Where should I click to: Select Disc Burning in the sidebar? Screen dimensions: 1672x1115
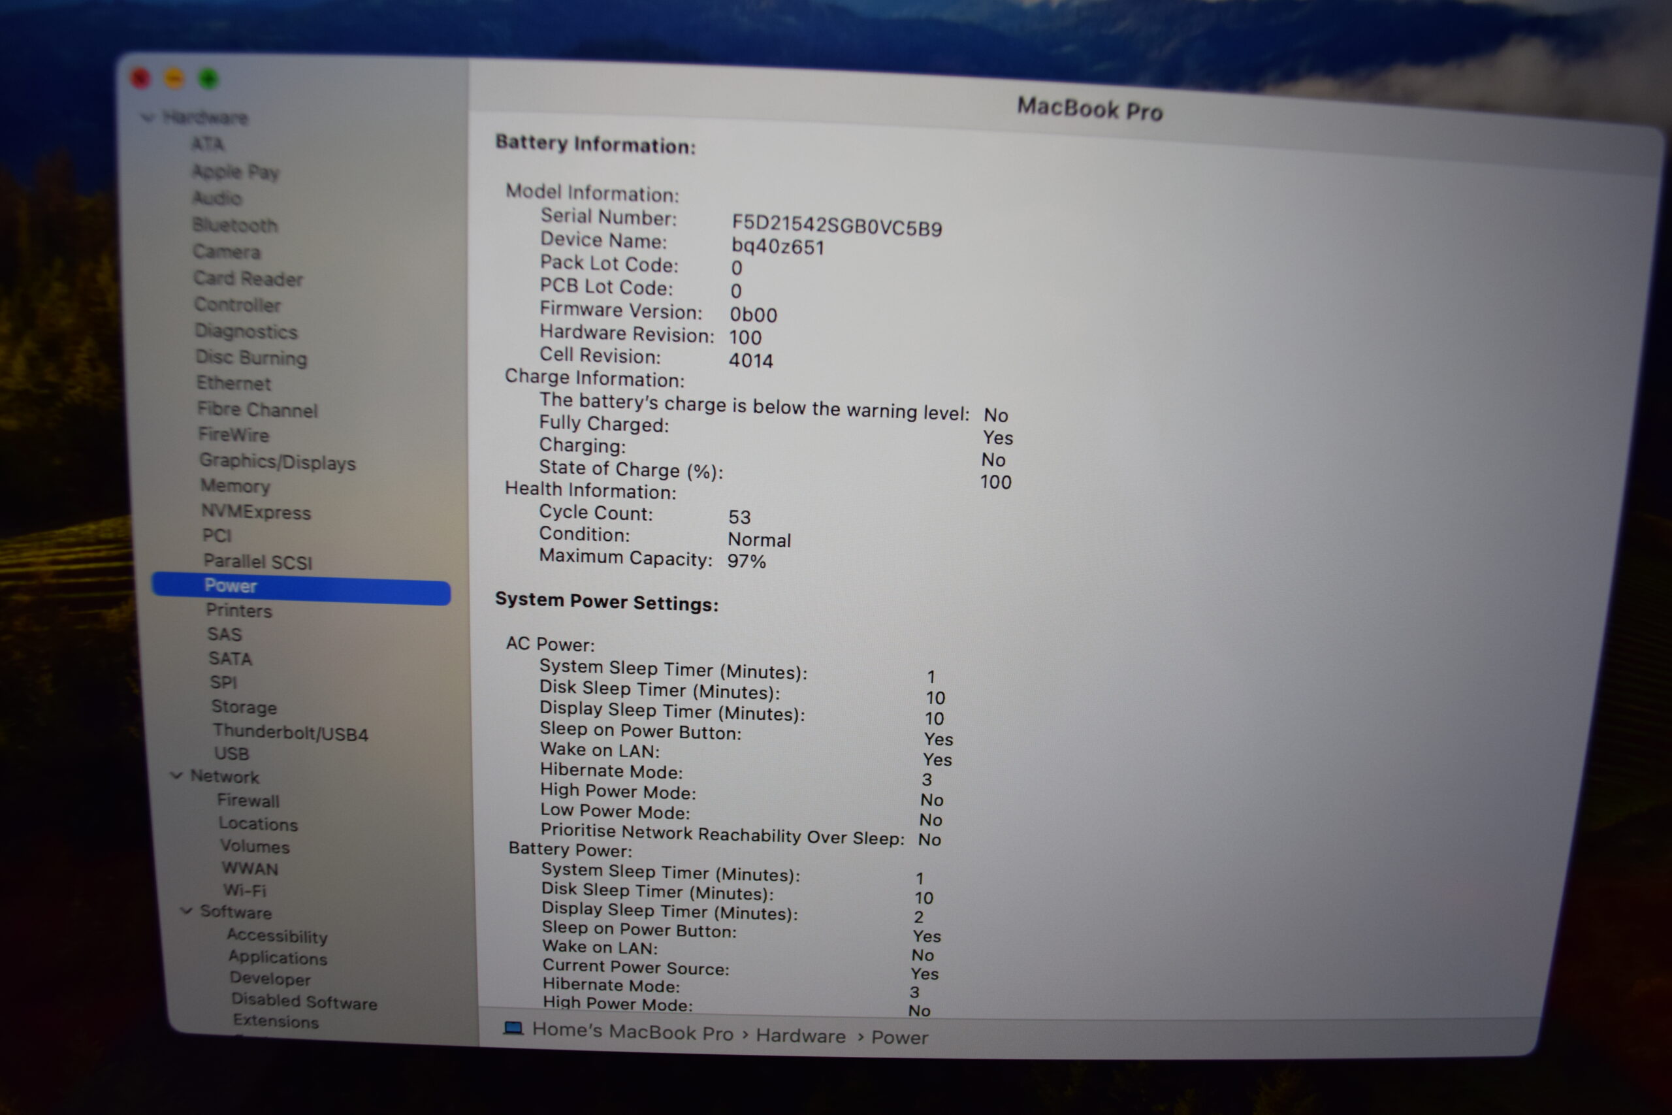pos(251,357)
